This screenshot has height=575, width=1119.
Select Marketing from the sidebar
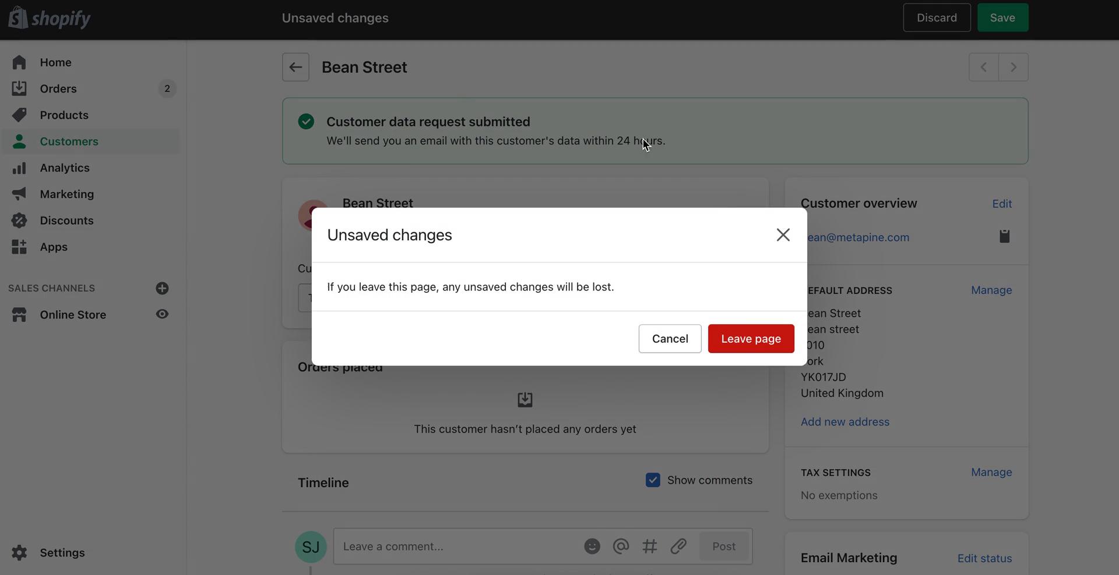[x=66, y=194]
